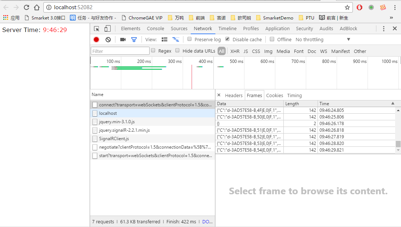
Task: Select the localhost request row
Action: 153,113
